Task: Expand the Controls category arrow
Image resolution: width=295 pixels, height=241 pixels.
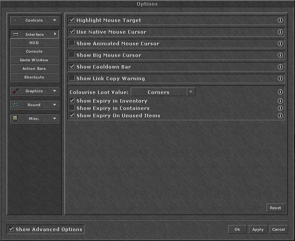Action: point(55,20)
